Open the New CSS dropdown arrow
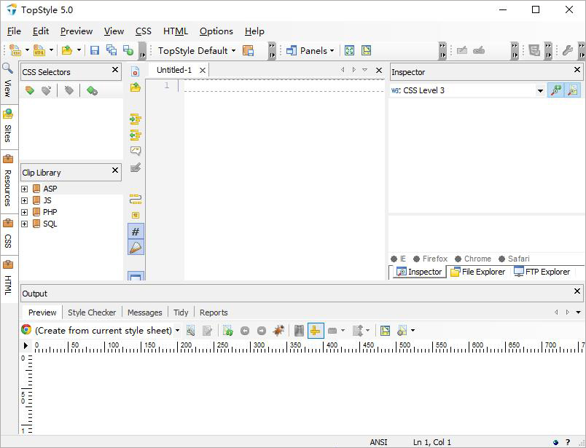This screenshot has height=448, width=586. 27,50
